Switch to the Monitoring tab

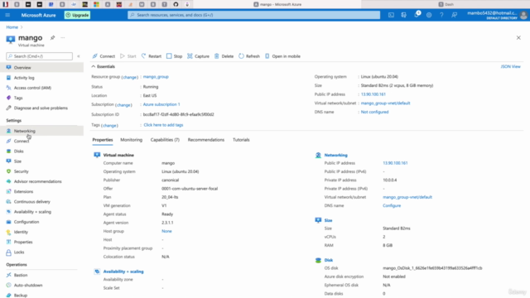pos(131,140)
